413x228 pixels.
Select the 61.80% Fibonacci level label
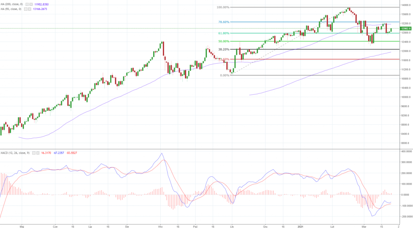(x=224, y=33)
